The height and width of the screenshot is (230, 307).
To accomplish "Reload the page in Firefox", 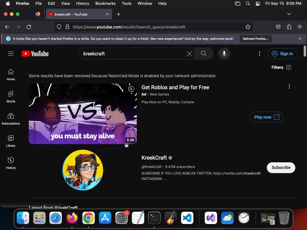I will [x=29, y=27].
